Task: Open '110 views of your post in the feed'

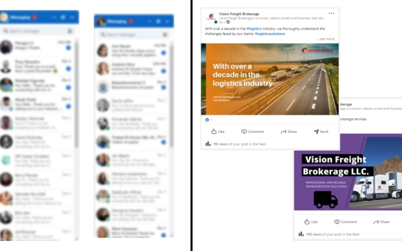Action: 239,144
